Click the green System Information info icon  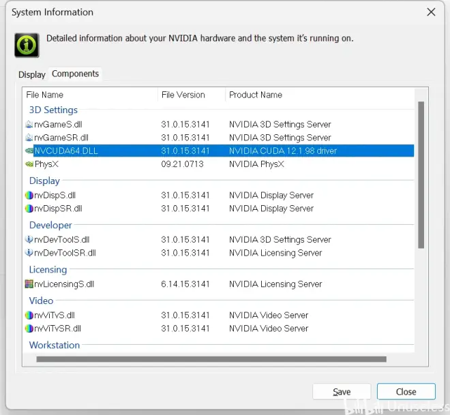click(x=27, y=45)
